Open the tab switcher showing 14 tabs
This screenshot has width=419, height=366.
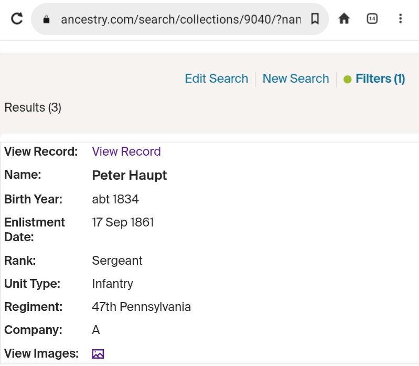click(372, 19)
